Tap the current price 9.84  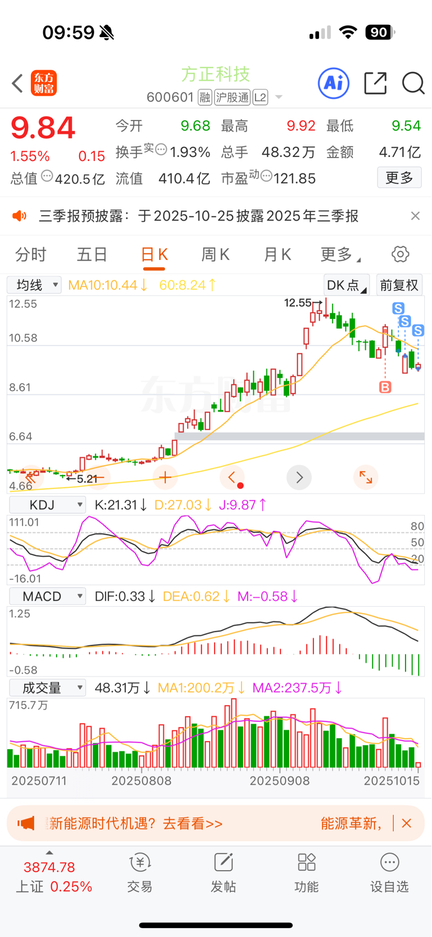pos(43,128)
